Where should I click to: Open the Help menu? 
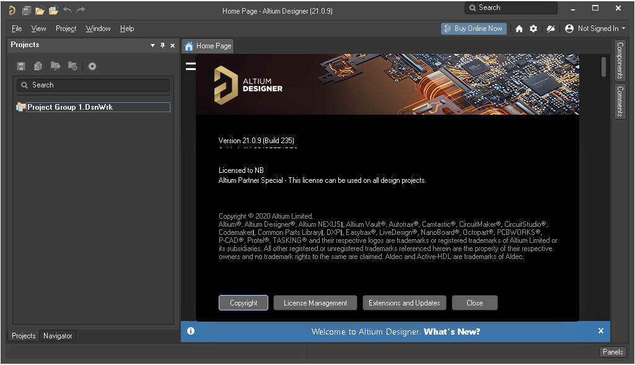coord(127,29)
